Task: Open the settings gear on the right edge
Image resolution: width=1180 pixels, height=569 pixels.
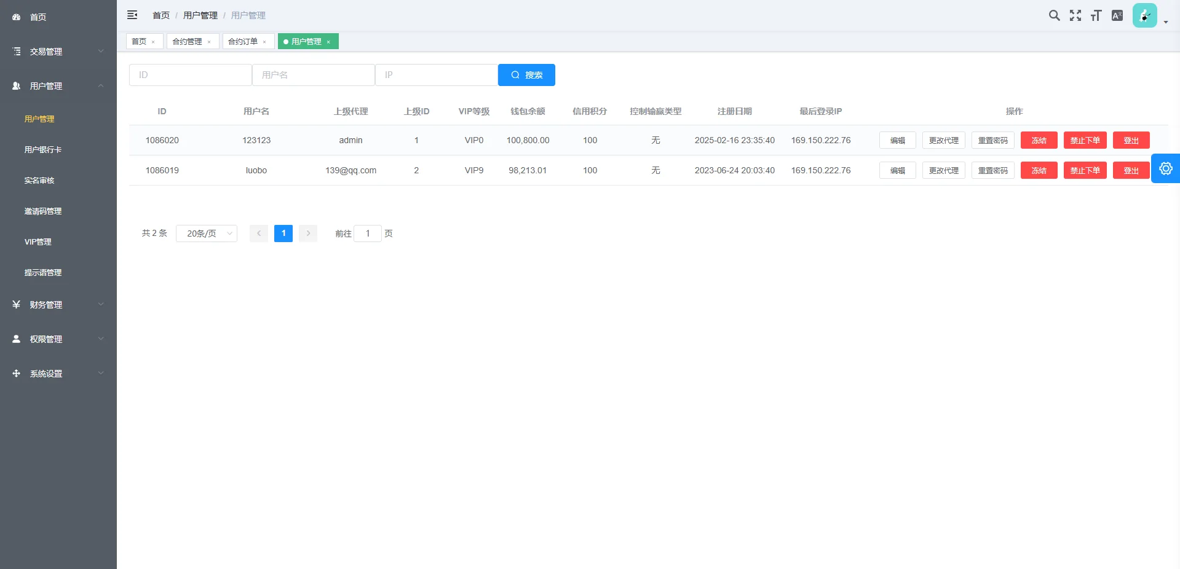Action: click(1166, 168)
